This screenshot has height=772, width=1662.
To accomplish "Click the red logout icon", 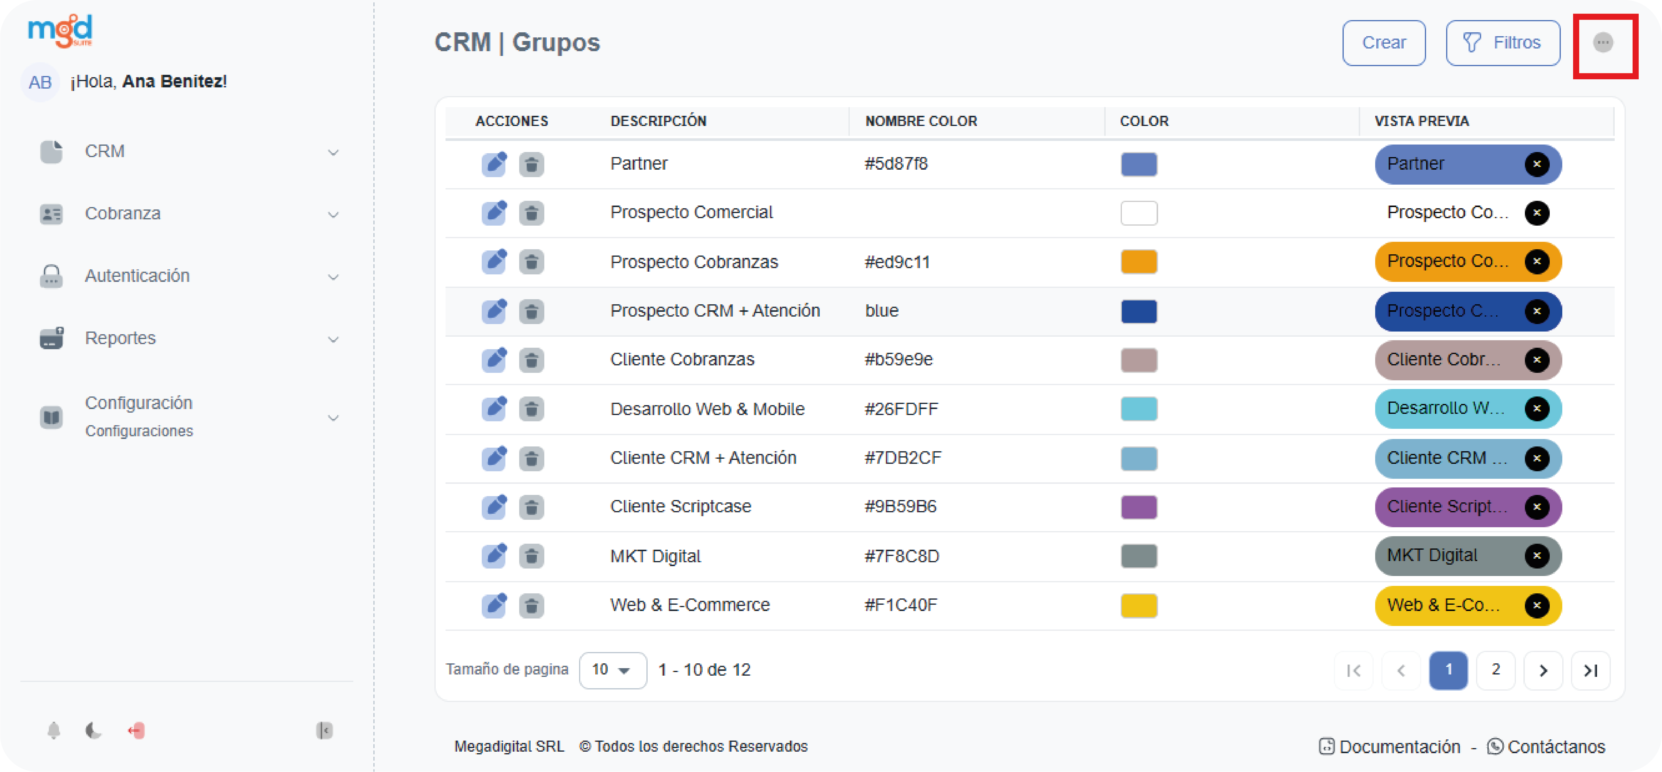I will point(136,730).
